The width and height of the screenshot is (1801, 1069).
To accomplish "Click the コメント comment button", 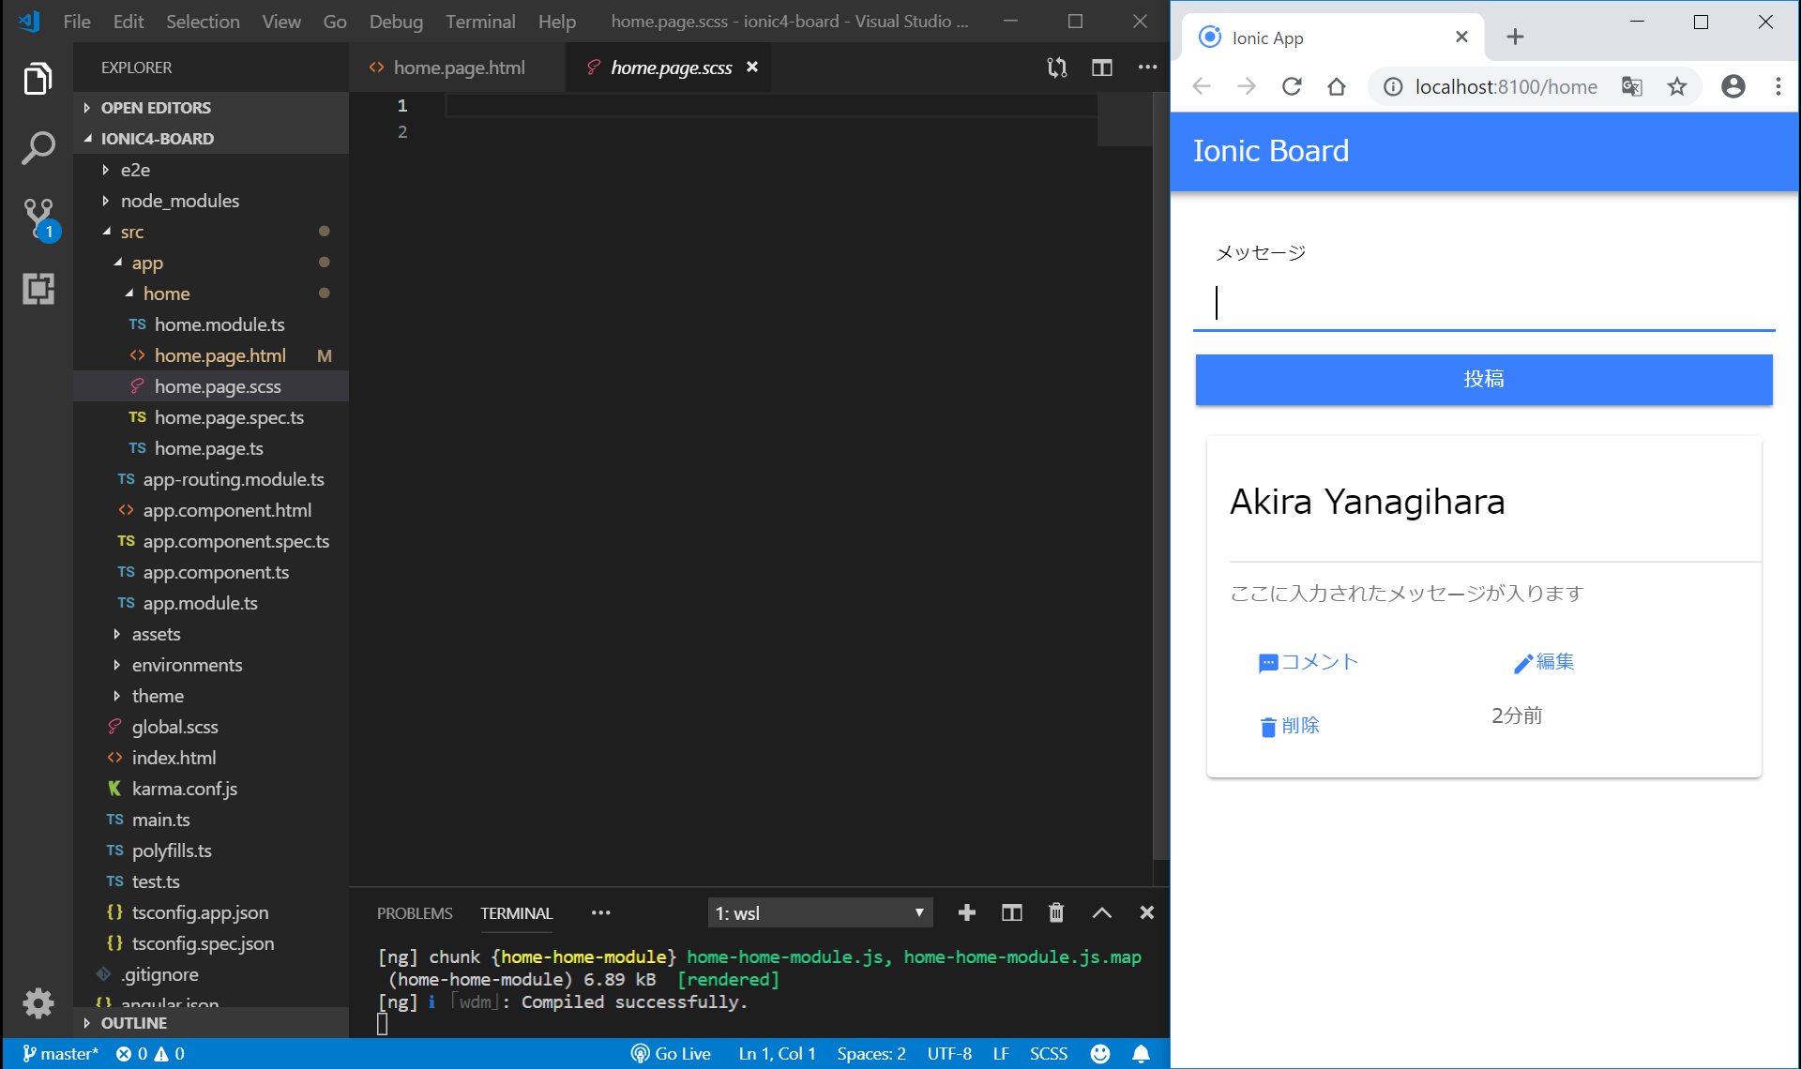I will (1308, 662).
